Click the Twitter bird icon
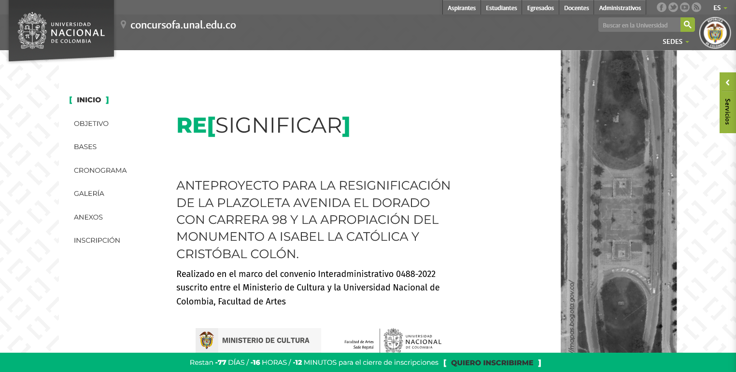Image resolution: width=736 pixels, height=372 pixels. [x=673, y=7]
